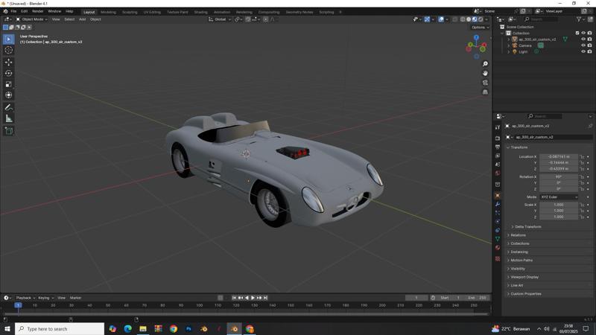Open the View Layer properties tab
The image size is (596, 335).
498,156
